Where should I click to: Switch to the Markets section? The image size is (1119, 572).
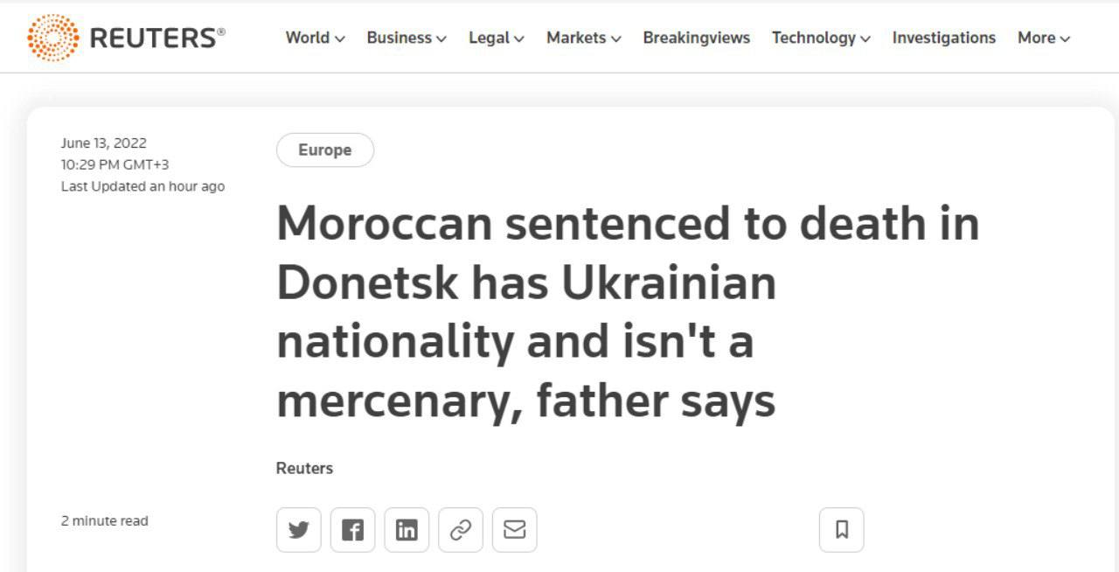(582, 38)
